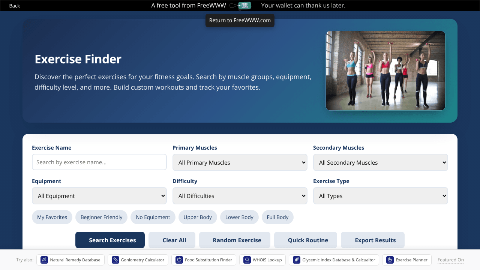This screenshot has height=270, width=480.
Task: Open the Goniometry Calculator link text
Action: click(142, 260)
